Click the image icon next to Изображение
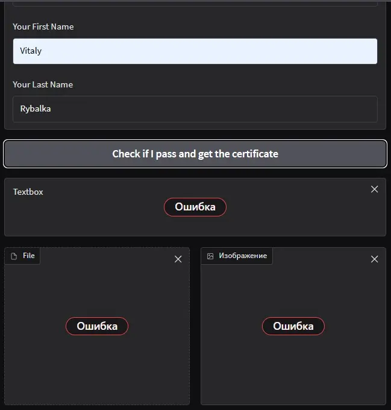This screenshot has width=391, height=410. 210,256
